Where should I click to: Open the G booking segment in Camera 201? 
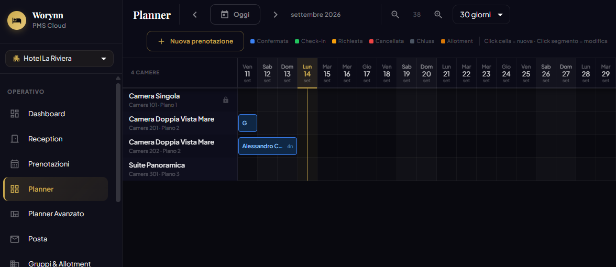[x=247, y=123]
